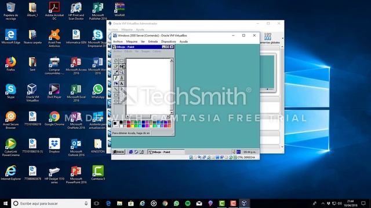Screen dimensions: 371x208
Task: Open the Ver menu of the VM window
Action: coord(143,42)
